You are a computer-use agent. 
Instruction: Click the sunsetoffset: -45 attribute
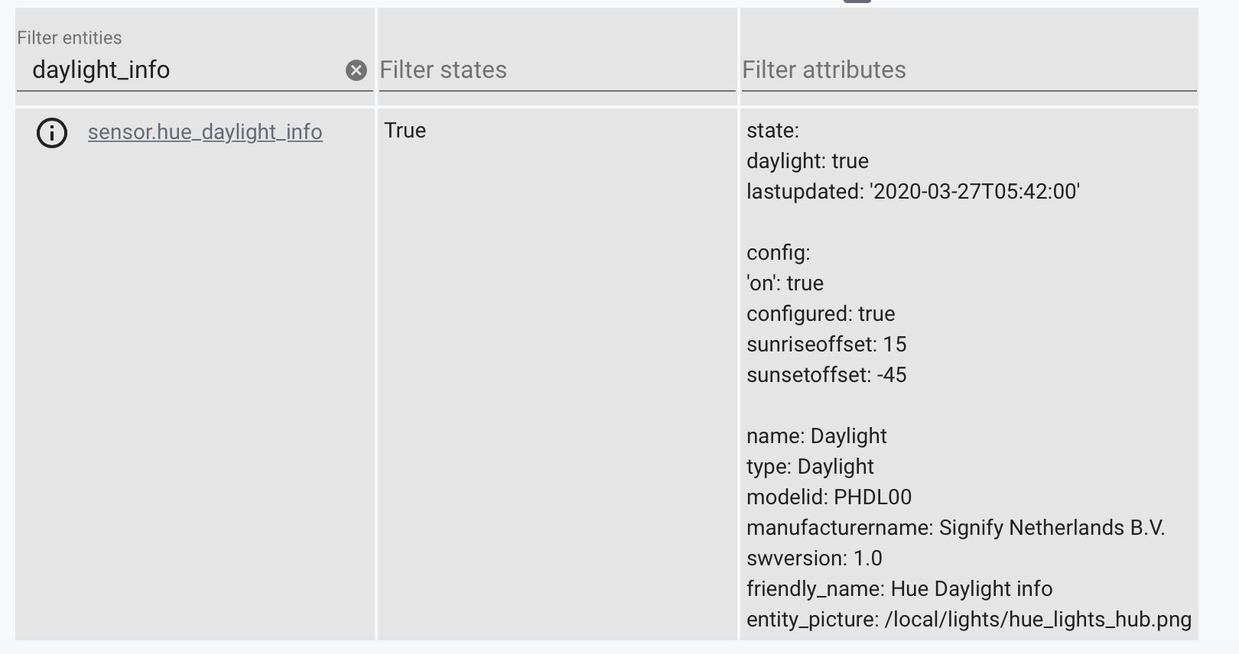click(x=826, y=375)
